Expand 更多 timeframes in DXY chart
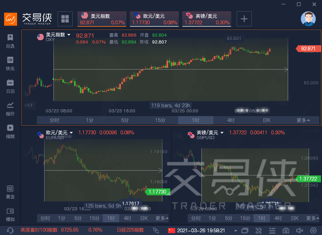The height and width of the screenshot is (235, 322). pos(303,120)
